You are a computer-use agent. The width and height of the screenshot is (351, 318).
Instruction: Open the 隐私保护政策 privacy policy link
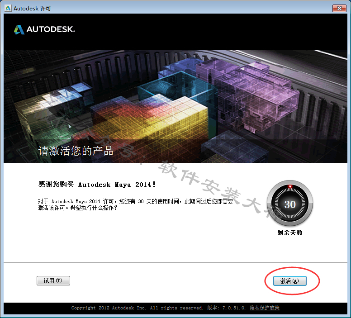pos(264,308)
